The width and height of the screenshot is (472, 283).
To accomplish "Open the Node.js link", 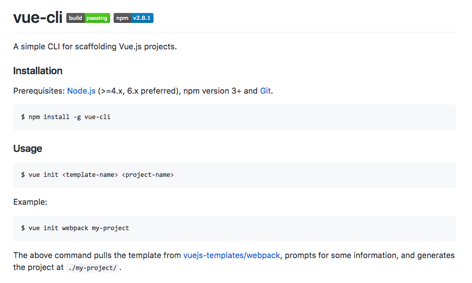I will (x=81, y=91).
